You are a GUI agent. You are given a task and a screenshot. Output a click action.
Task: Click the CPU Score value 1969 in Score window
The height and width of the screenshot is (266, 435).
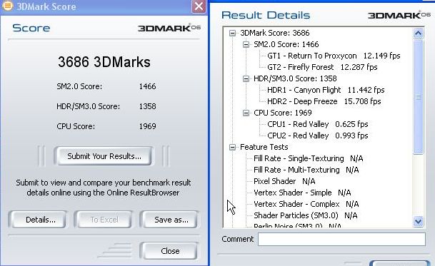point(147,126)
